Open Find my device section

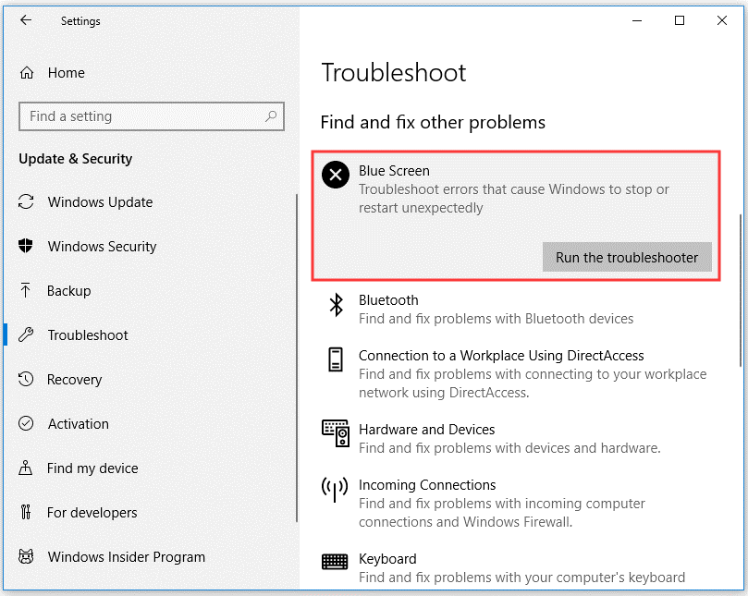pos(92,468)
